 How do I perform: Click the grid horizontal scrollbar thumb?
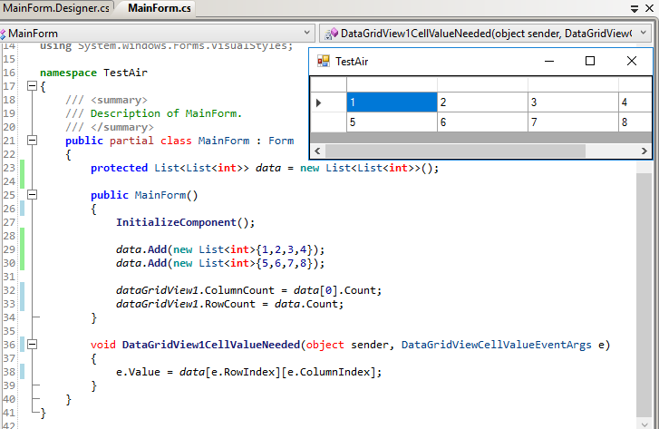click(x=455, y=151)
